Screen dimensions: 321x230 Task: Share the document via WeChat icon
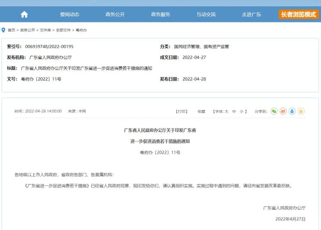(274, 111)
